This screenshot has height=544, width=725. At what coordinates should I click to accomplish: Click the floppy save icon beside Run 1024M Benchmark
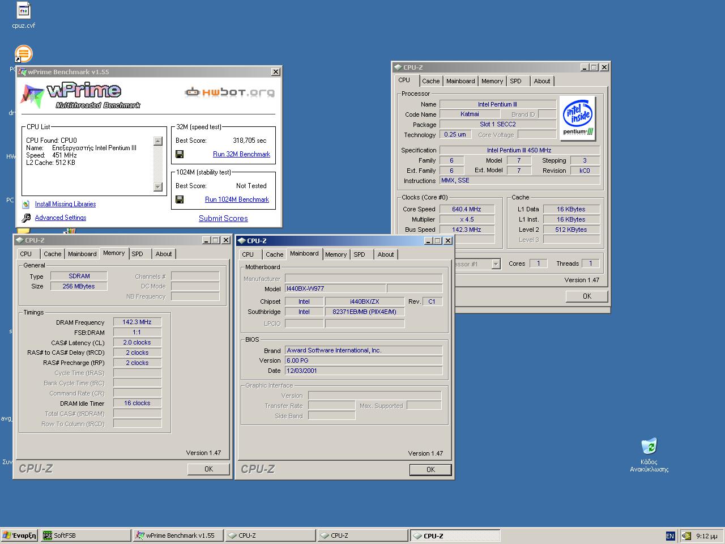click(180, 199)
